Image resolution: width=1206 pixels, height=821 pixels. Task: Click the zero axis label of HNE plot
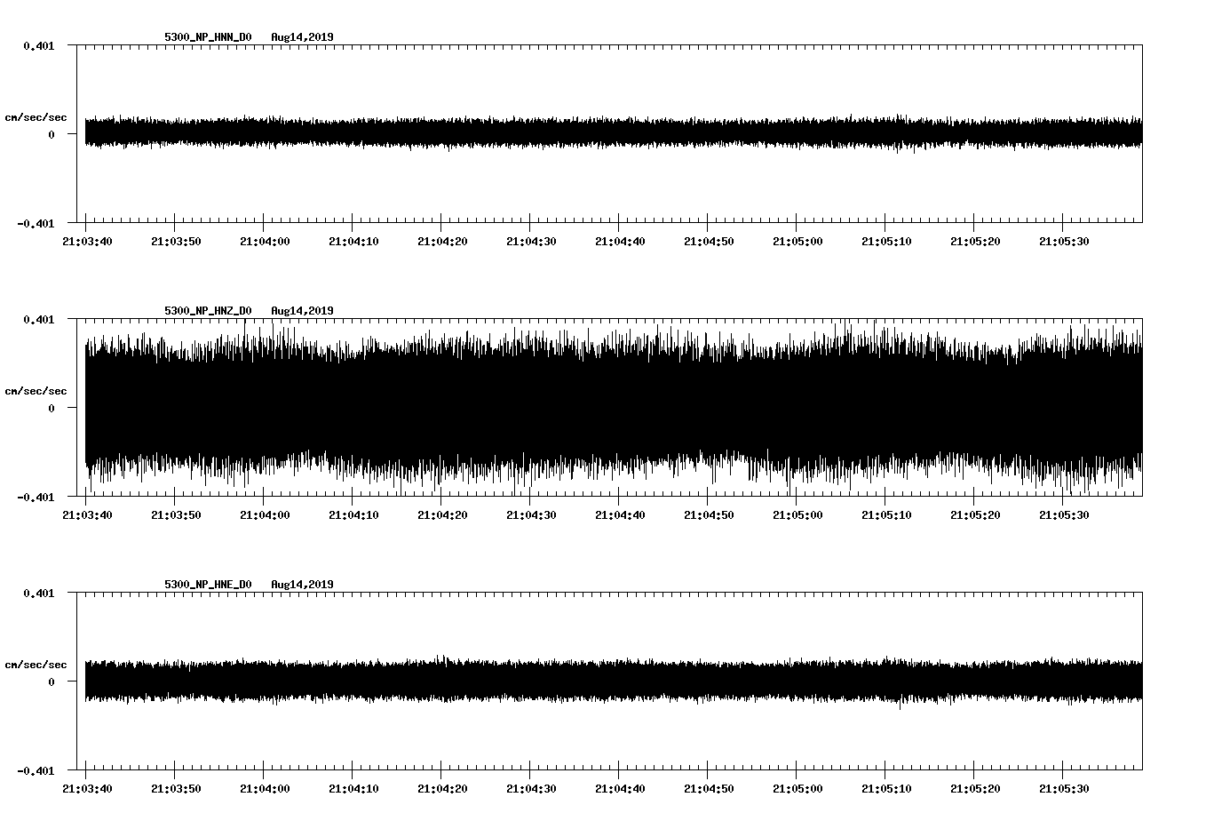click(x=51, y=682)
